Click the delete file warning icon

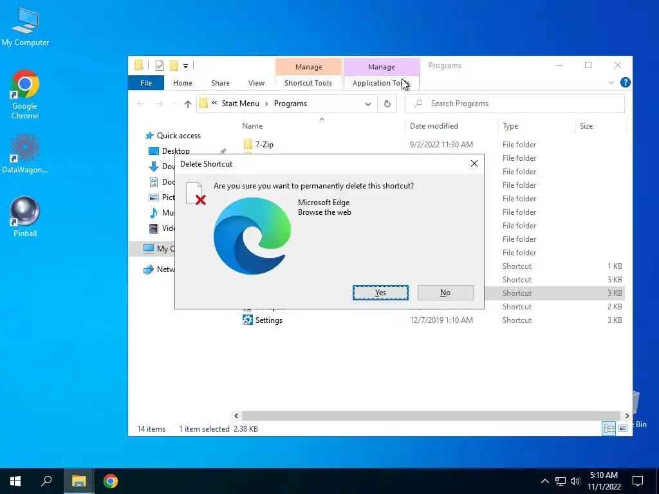(x=196, y=194)
